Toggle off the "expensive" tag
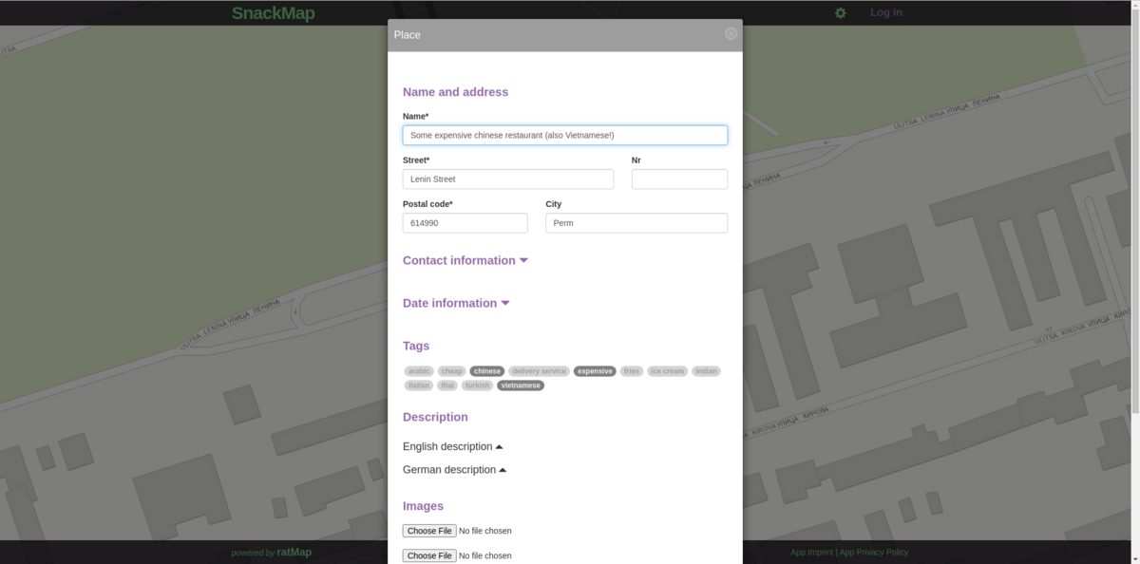The height and width of the screenshot is (564, 1140). click(595, 371)
